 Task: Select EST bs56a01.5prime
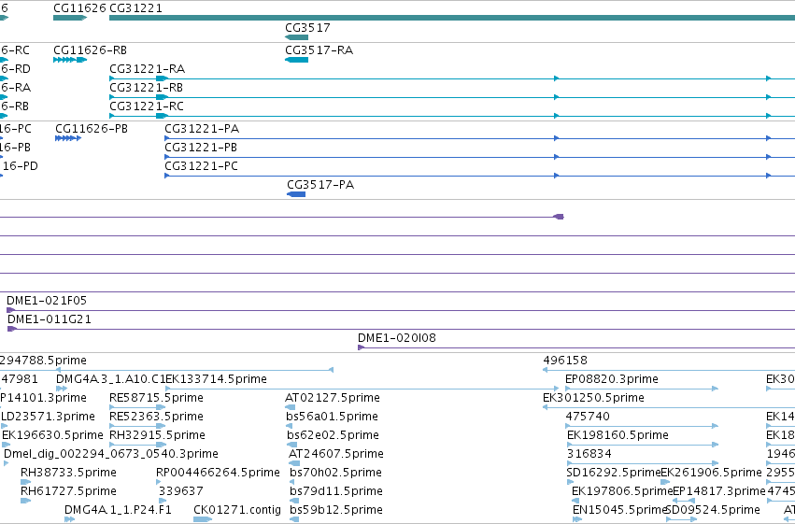(x=332, y=417)
